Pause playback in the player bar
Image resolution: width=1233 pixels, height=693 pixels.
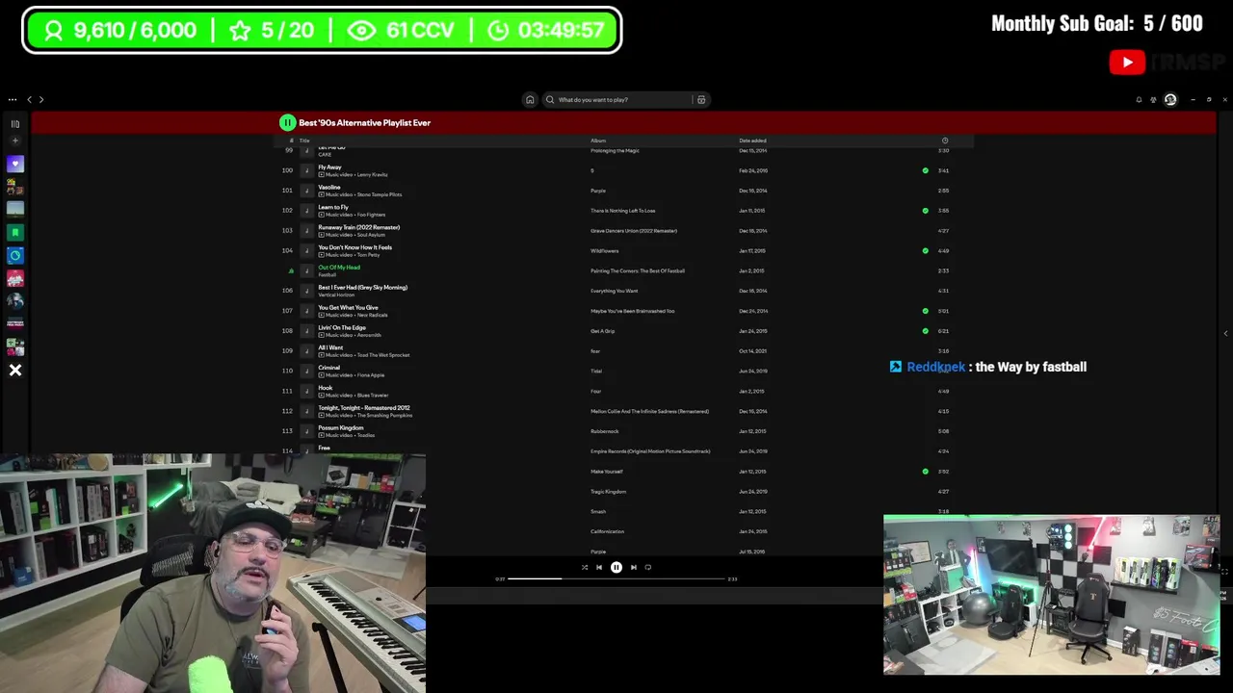616,567
